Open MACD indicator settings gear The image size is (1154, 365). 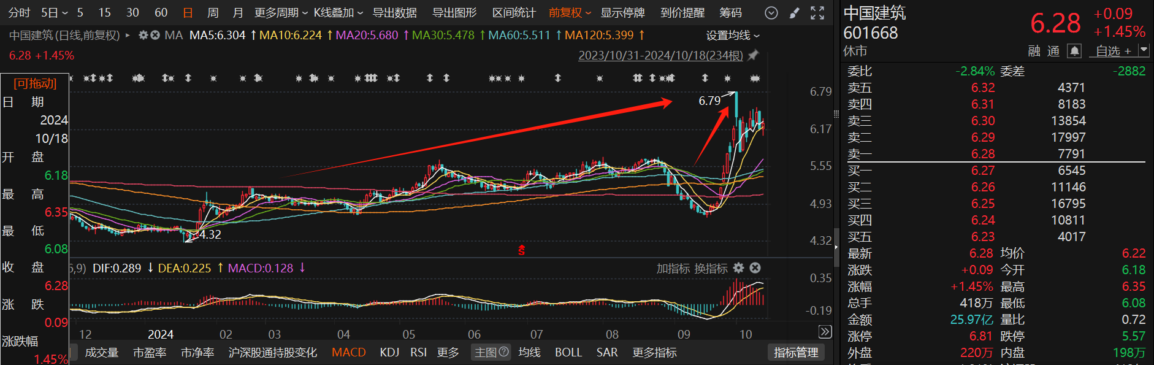pos(739,268)
